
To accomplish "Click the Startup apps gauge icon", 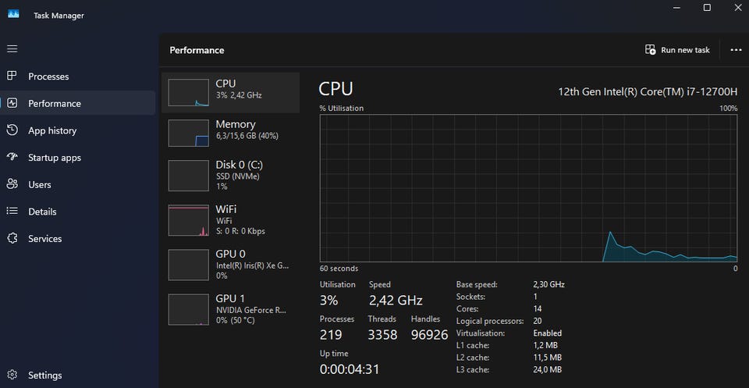I will click(12, 157).
